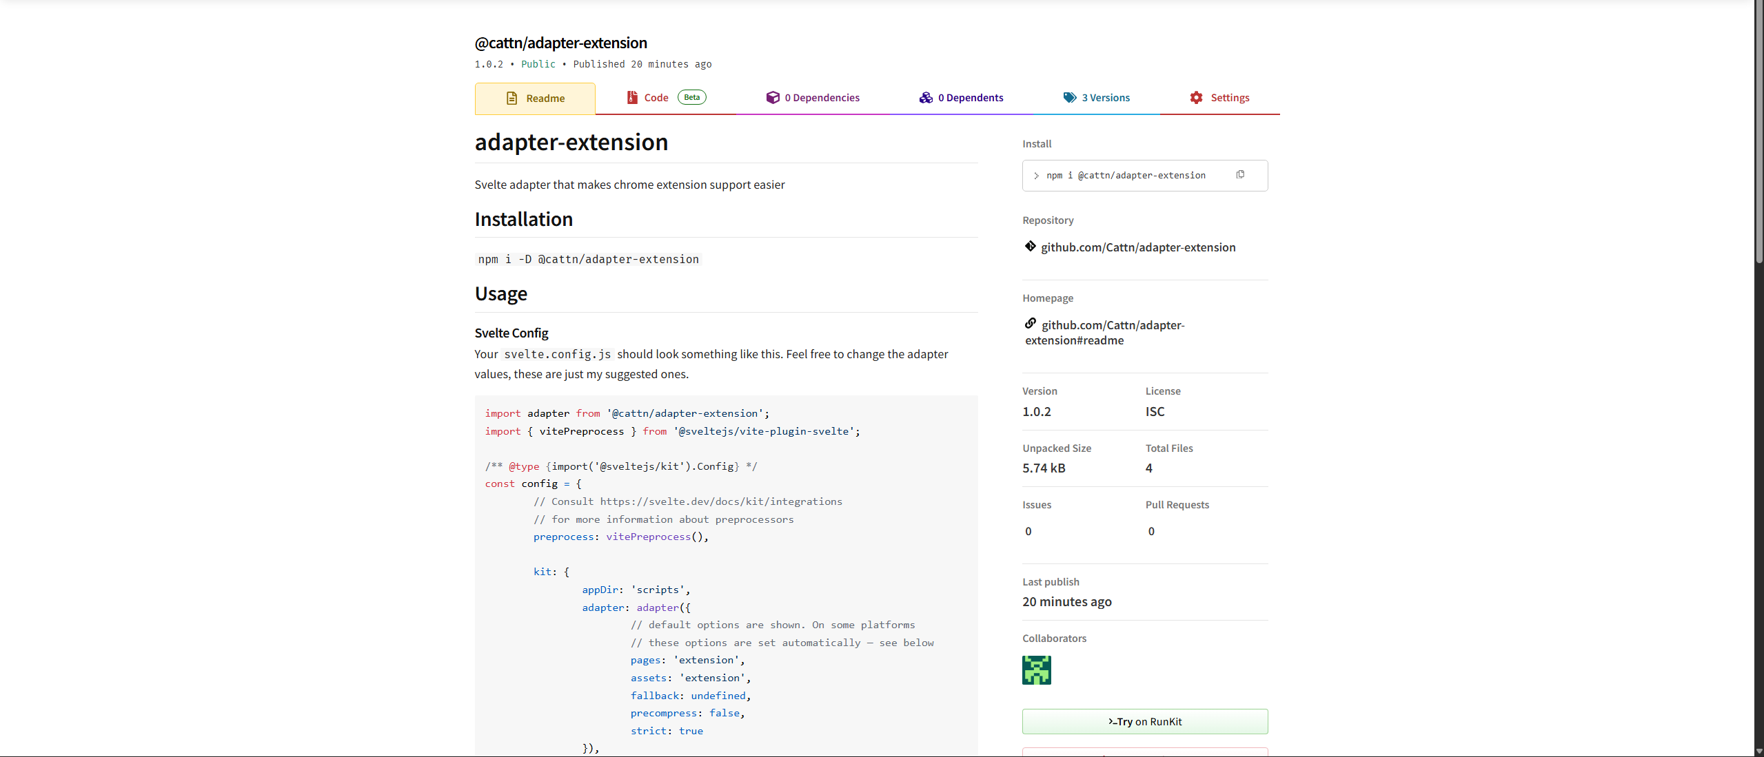This screenshot has height=757, width=1764.
Task: Click the package cube icon on Dependencies tab
Action: click(x=772, y=97)
